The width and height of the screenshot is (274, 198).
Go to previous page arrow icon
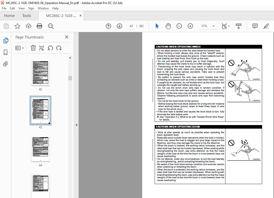pos(108,26)
